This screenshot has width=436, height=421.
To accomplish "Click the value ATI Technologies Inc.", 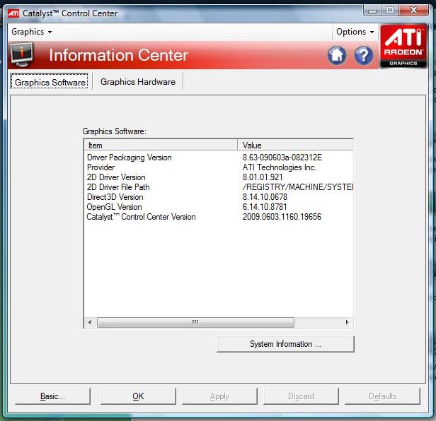I will coord(280,167).
